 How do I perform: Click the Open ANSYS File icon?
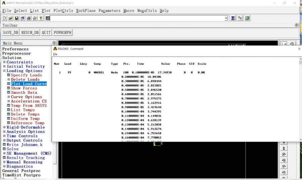click(x=10, y=18)
